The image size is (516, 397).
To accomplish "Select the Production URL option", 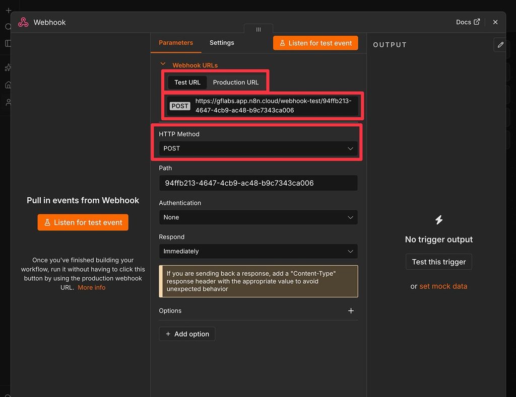I will point(236,82).
